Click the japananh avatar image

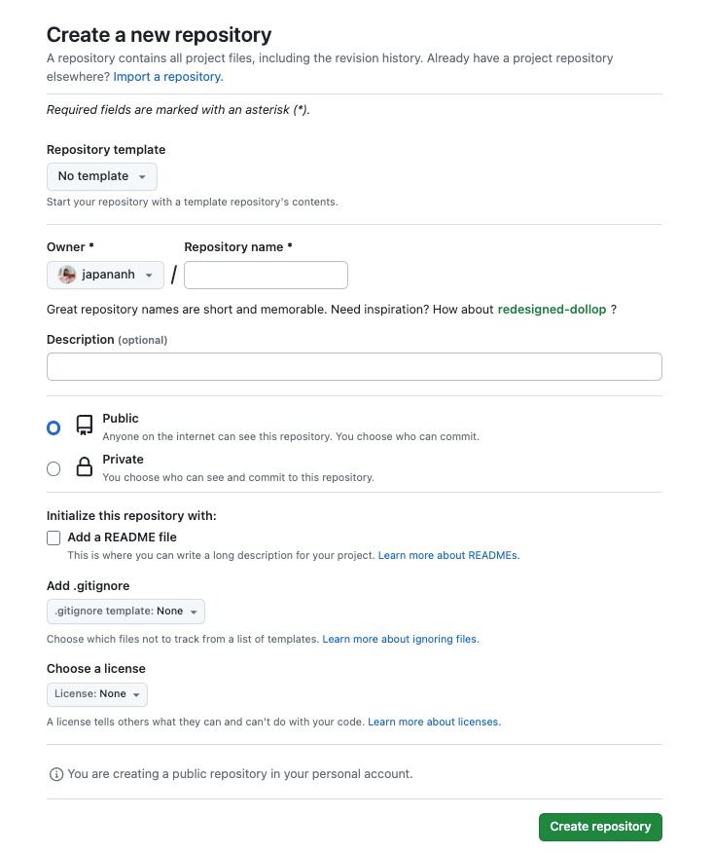coord(66,275)
